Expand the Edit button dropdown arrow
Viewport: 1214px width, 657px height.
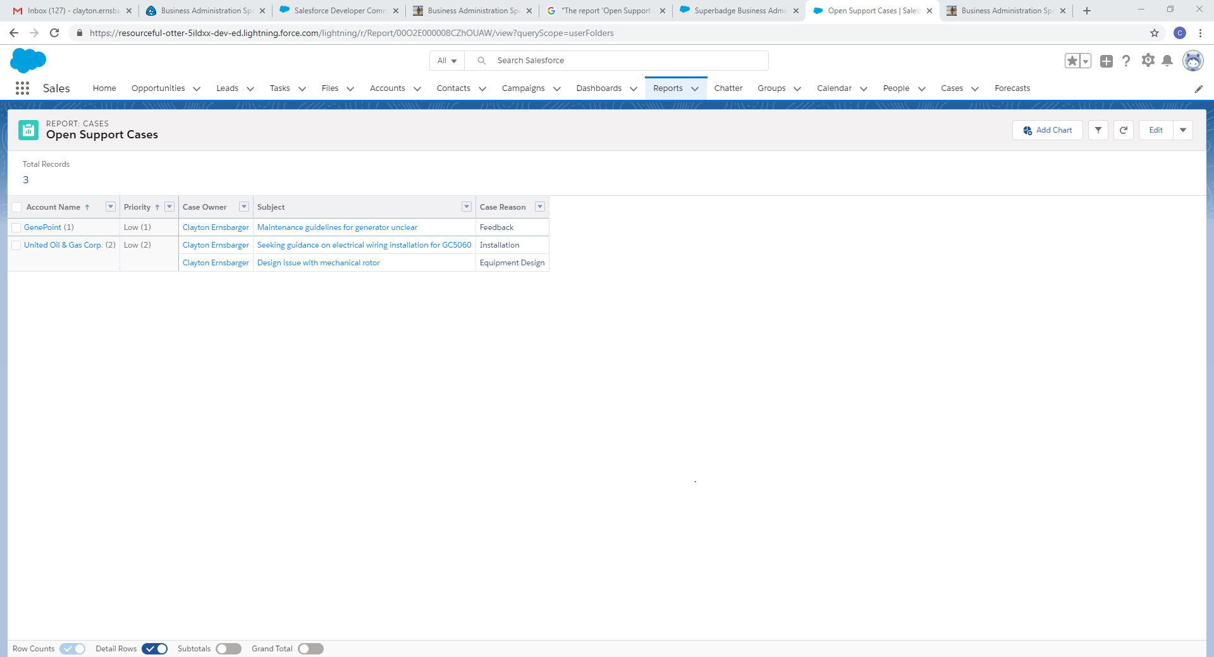1182,130
